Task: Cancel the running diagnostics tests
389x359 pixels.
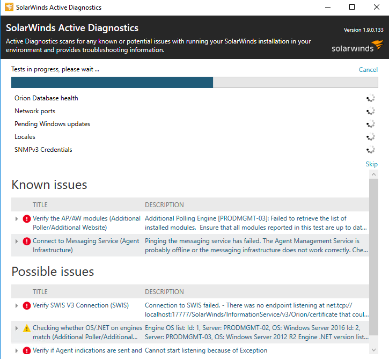Action: (368, 70)
